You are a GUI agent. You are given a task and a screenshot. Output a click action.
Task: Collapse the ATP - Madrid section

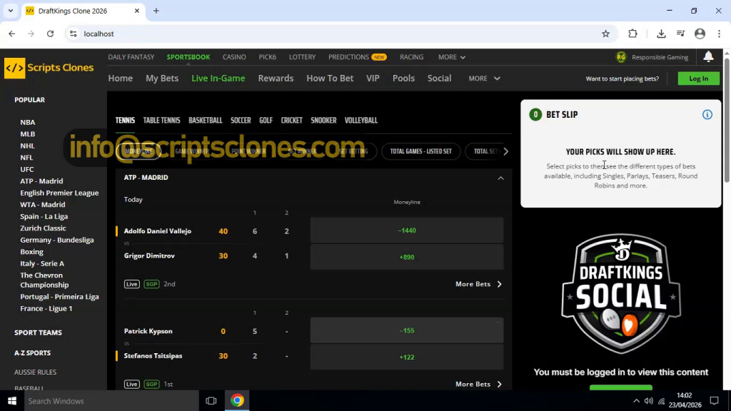coord(500,178)
